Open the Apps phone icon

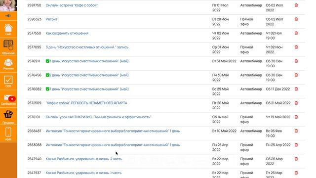[8, 133]
